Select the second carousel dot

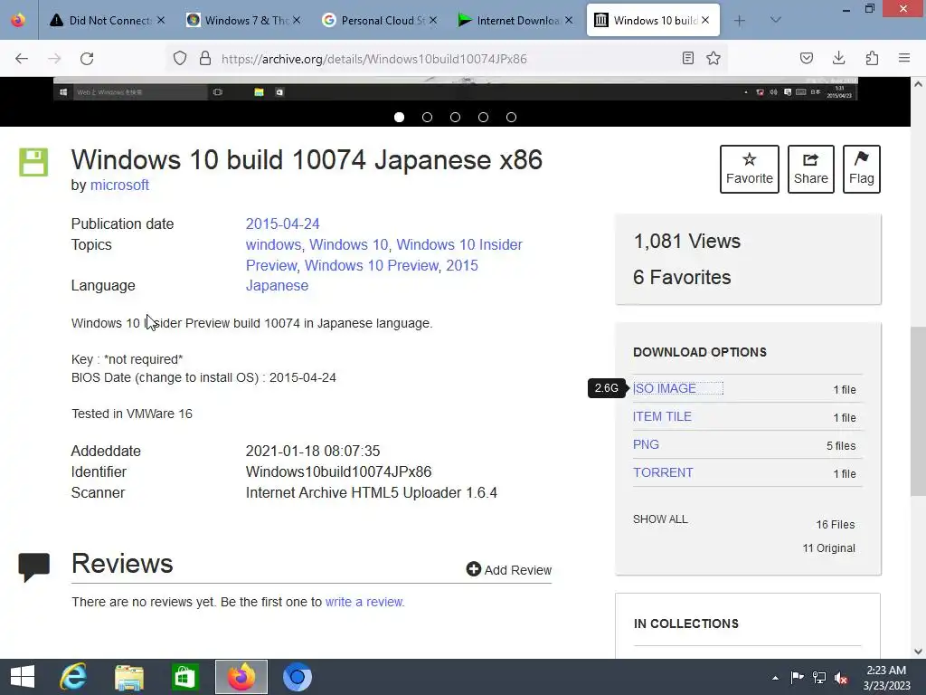tap(427, 117)
